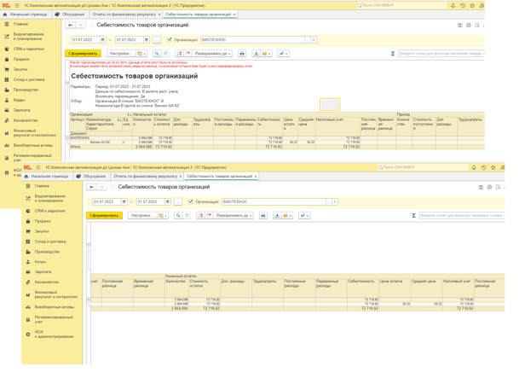This screenshot has width=525, height=384.
Task: Click save report icon in upper toolbar
Action: (x=256, y=53)
